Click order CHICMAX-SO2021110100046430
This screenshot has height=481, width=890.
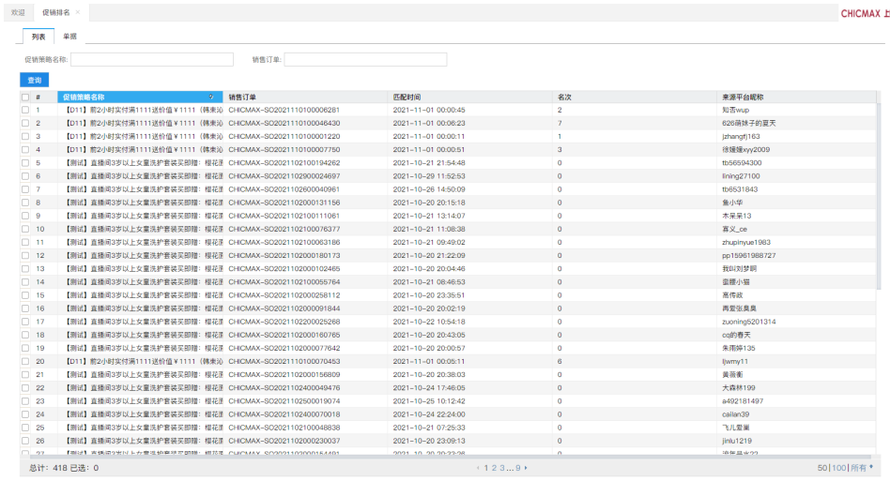(x=284, y=123)
